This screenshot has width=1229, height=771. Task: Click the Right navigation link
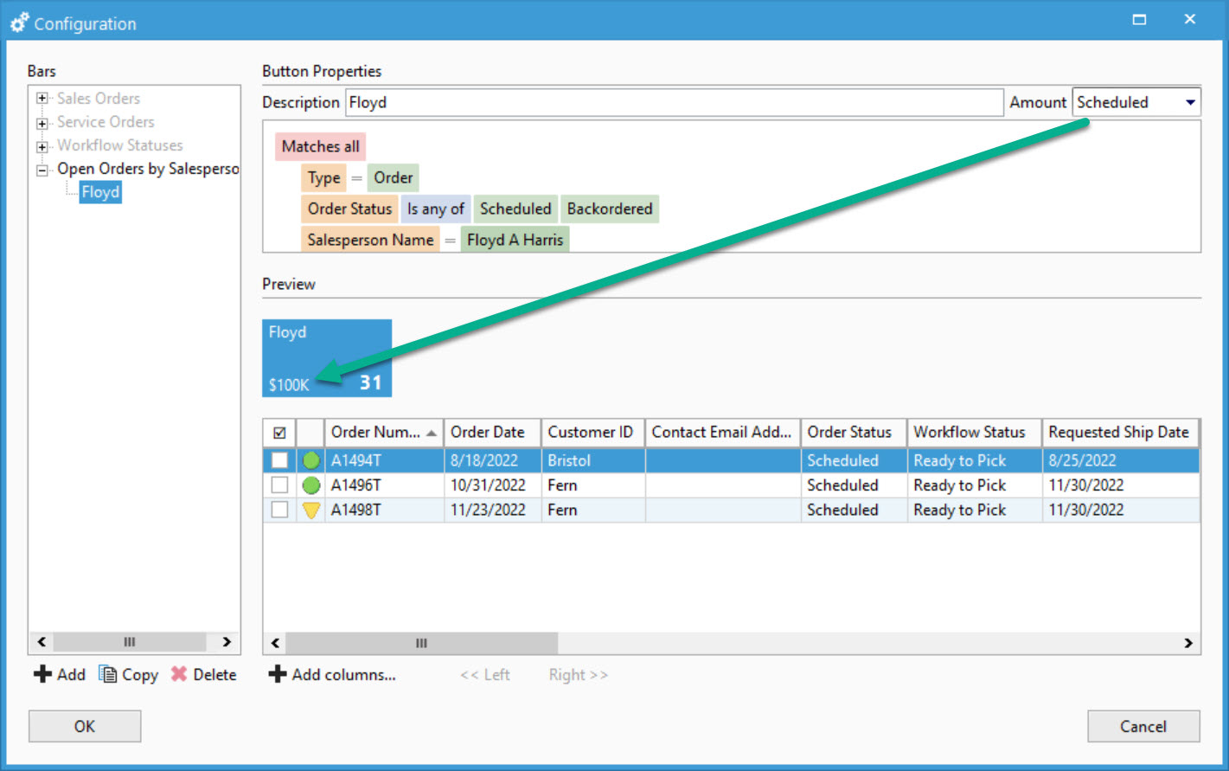pyautogui.click(x=577, y=674)
